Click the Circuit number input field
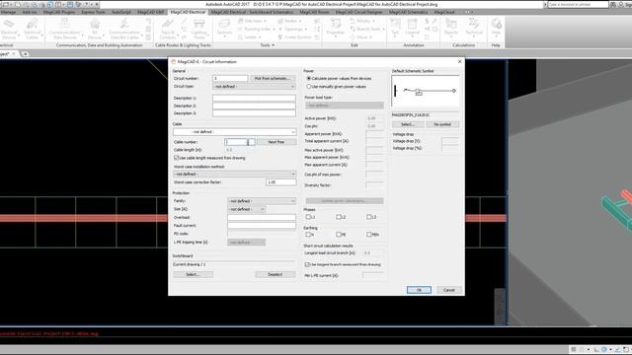Image resolution: width=632 pixels, height=355 pixels. pyautogui.click(x=230, y=79)
